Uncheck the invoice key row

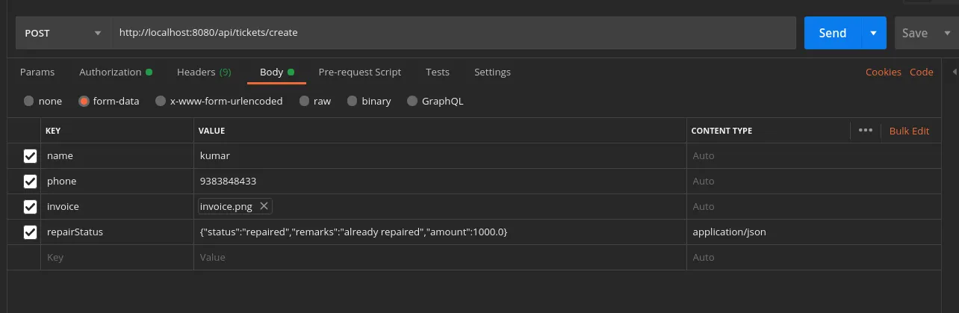[31, 207]
